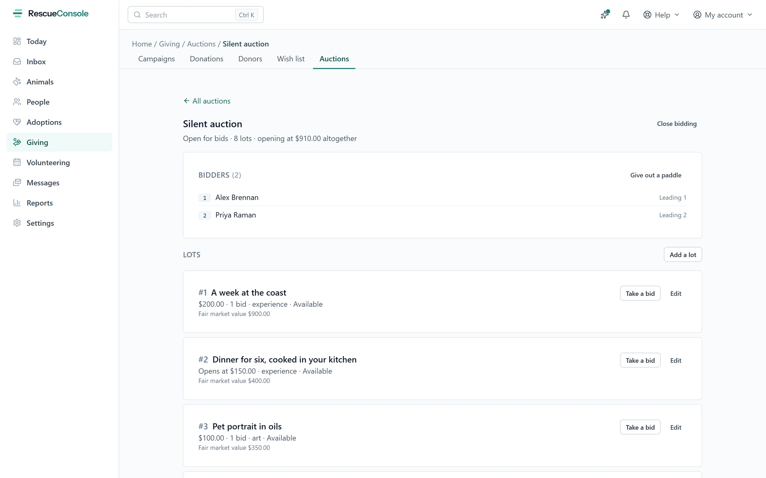766x478 pixels.
Task: Select the Auctions tab
Action: 334,59
